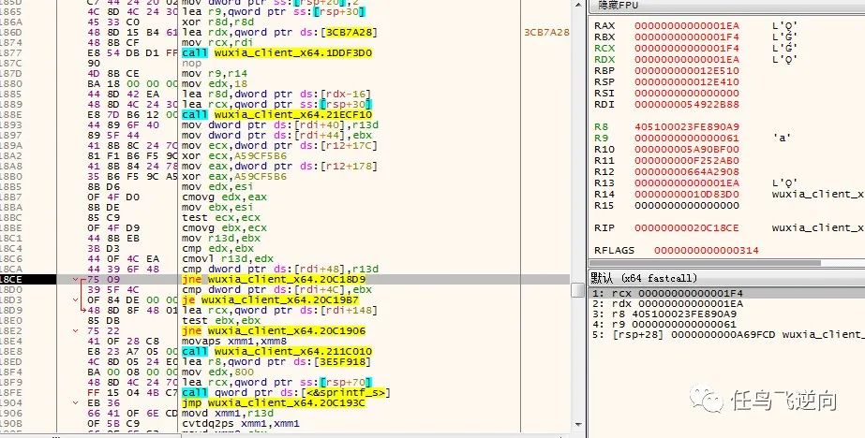Select the RAX register value 00000000000001EA

(687, 25)
